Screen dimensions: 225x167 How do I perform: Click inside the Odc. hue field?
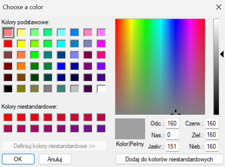[x=172, y=123]
